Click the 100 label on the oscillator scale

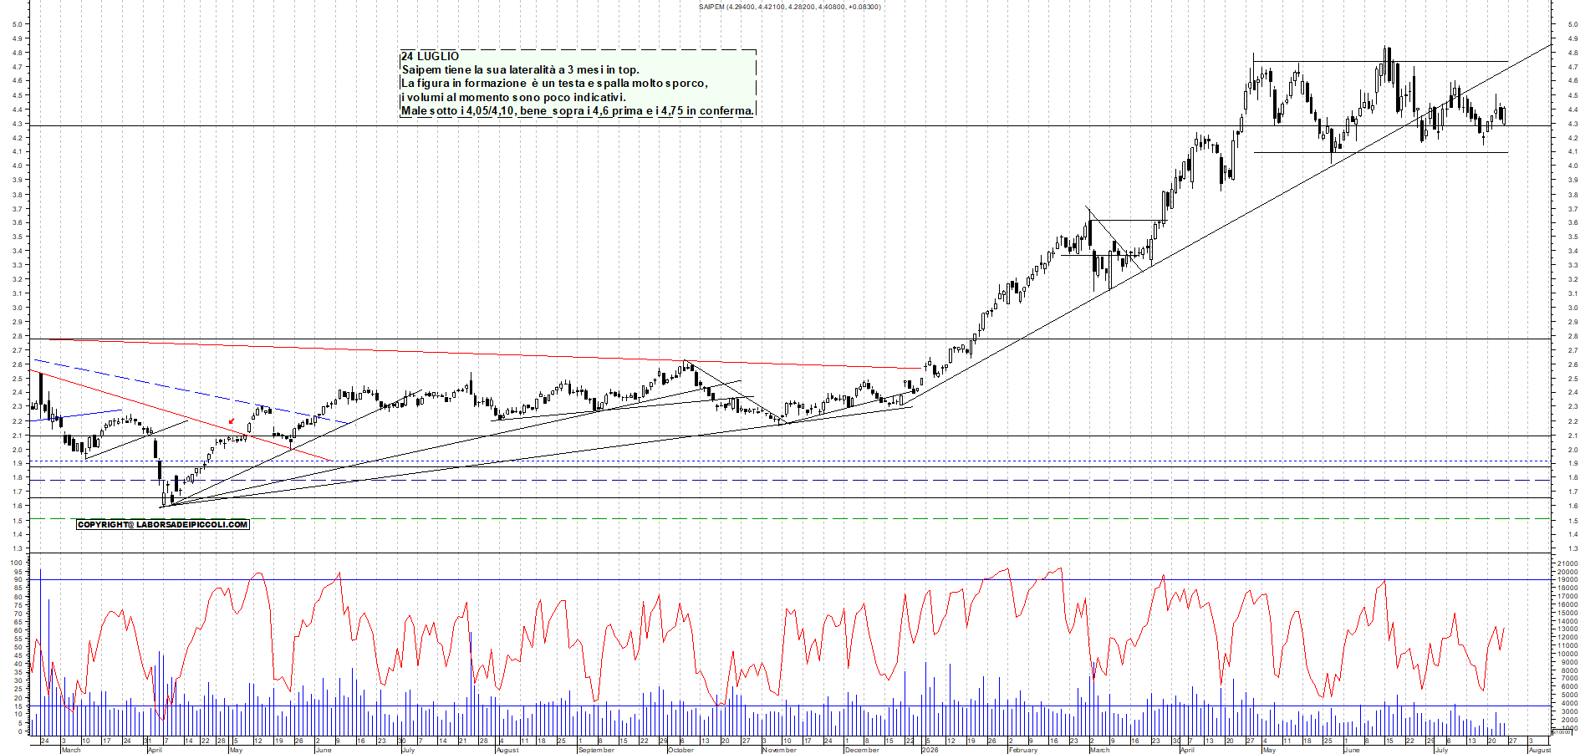point(17,563)
